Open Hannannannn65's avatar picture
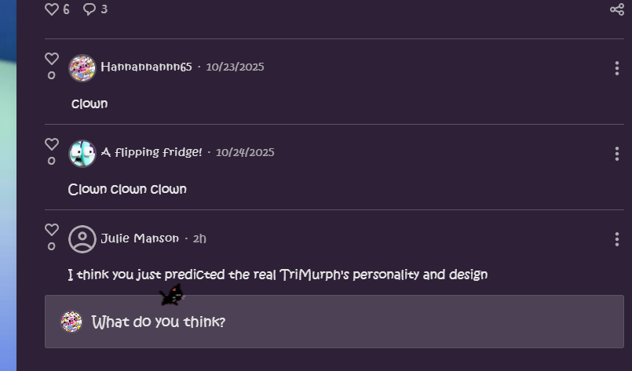Image resolution: width=632 pixels, height=371 pixels. click(x=82, y=68)
